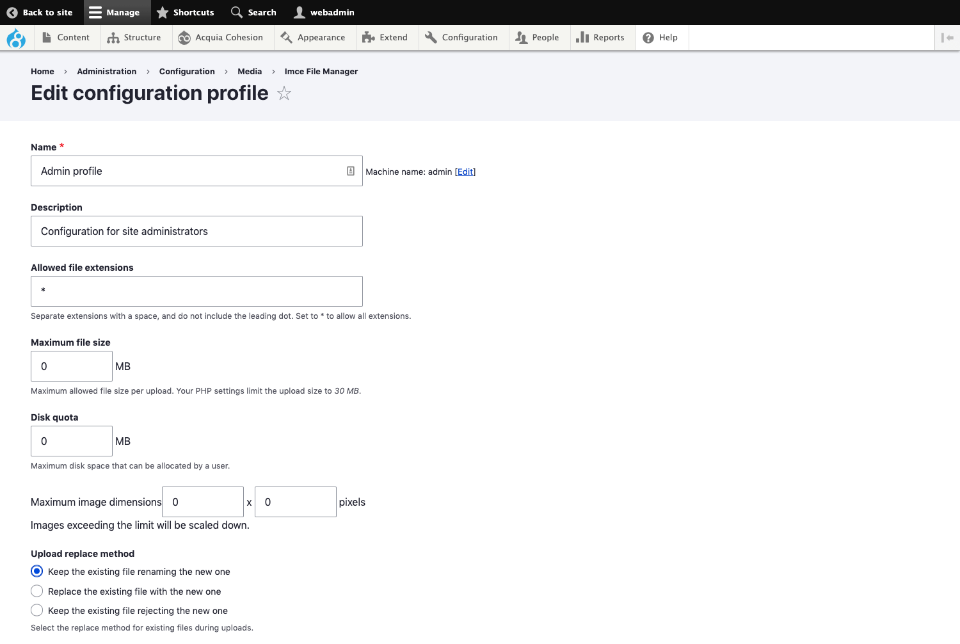Select 'Replace the existing file' radio option
The image size is (960, 644).
point(37,591)
